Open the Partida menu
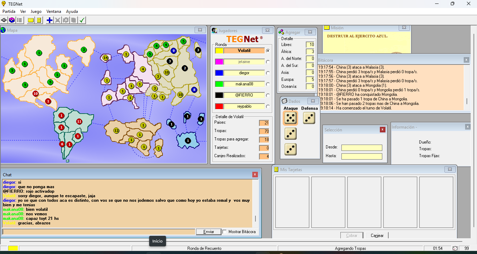This screenshot has height=254, width=477. click(9, 11)
